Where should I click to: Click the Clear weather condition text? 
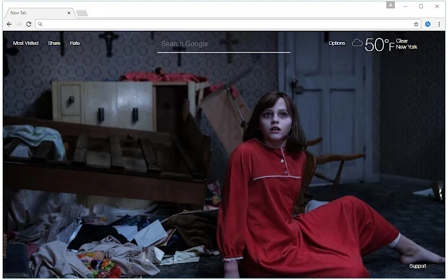402,41
